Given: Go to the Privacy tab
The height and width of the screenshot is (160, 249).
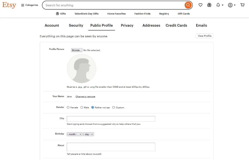Looking at the screenshot, I should point(127,25).
